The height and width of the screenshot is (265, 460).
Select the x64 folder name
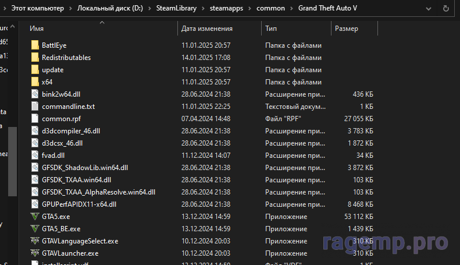coord(47,82)
